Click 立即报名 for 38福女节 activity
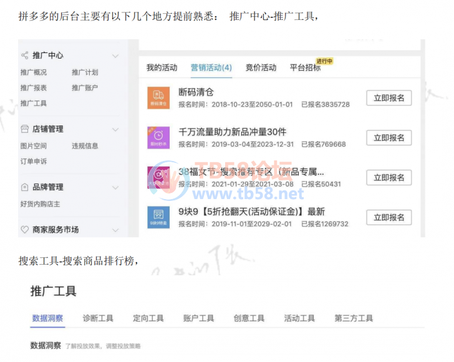Image resolution: width=454 pixels, height=362 pixels. pyautogui.click(x=389, y=177)
